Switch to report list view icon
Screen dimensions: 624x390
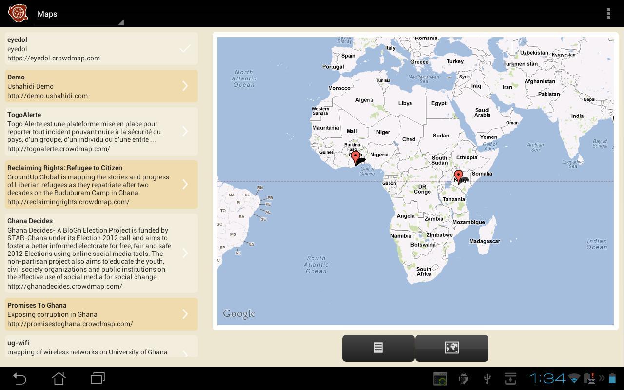pyautogui.click(x=378, y=348)
